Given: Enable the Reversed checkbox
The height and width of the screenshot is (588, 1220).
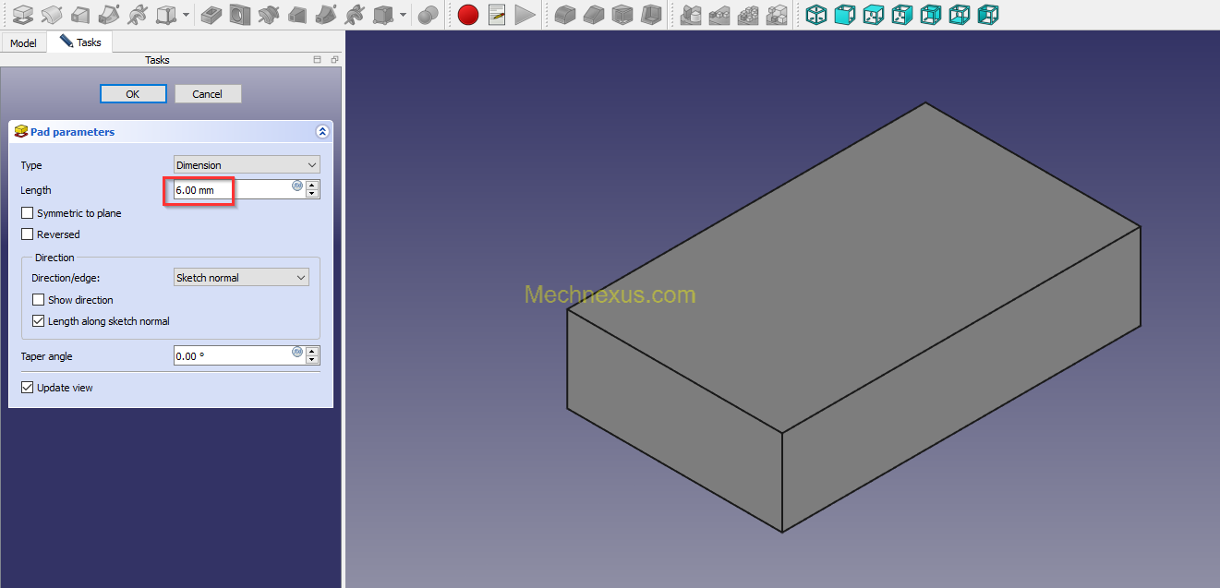Looking at the screenshot, I should tap(27, 234).
